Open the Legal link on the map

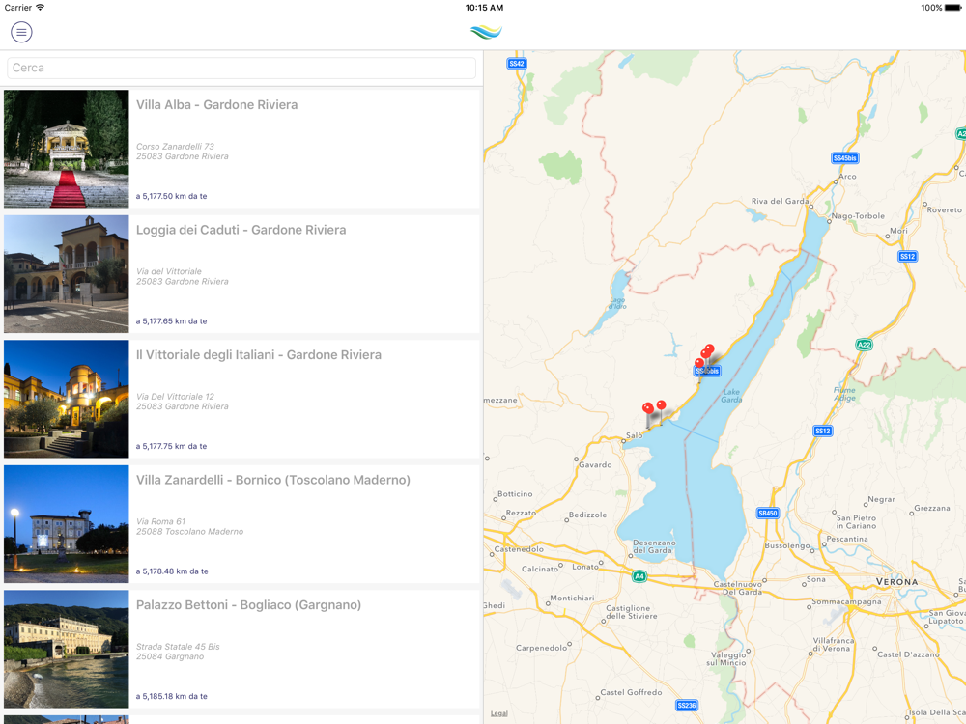[499, 713]
